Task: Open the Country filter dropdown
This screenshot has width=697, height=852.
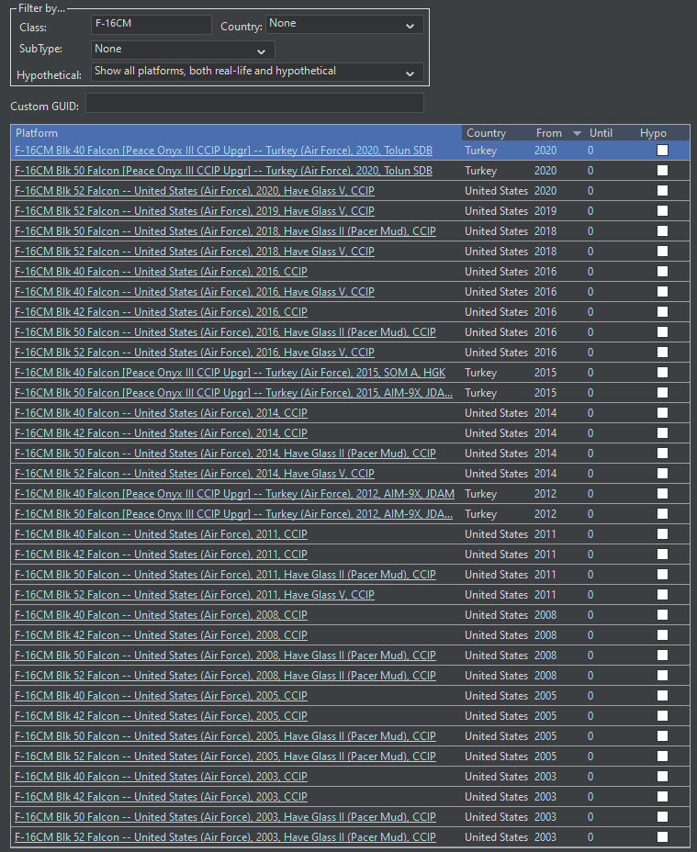Action: tap(344, 25)
